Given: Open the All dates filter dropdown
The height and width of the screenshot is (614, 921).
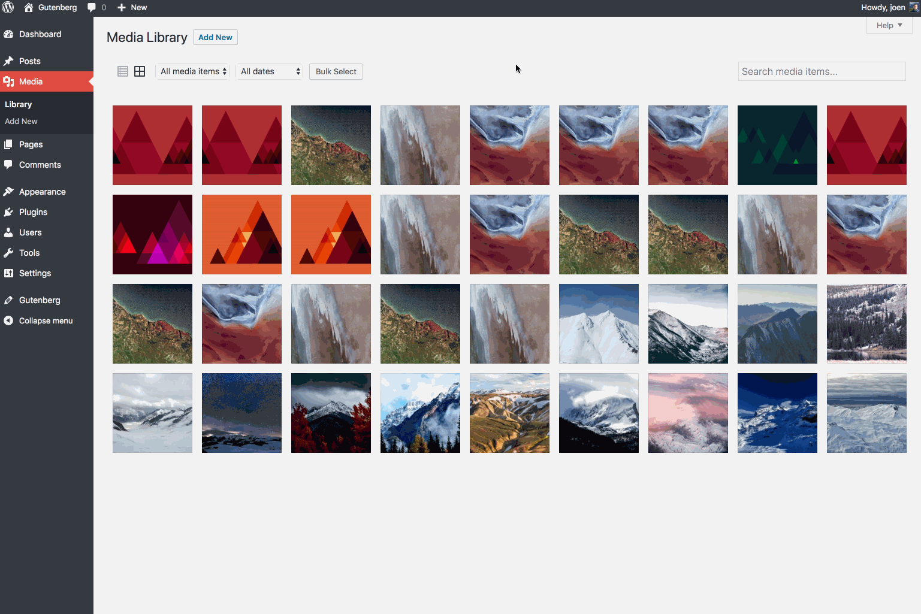Looking at the screenshot, I should tap(269, 71).
